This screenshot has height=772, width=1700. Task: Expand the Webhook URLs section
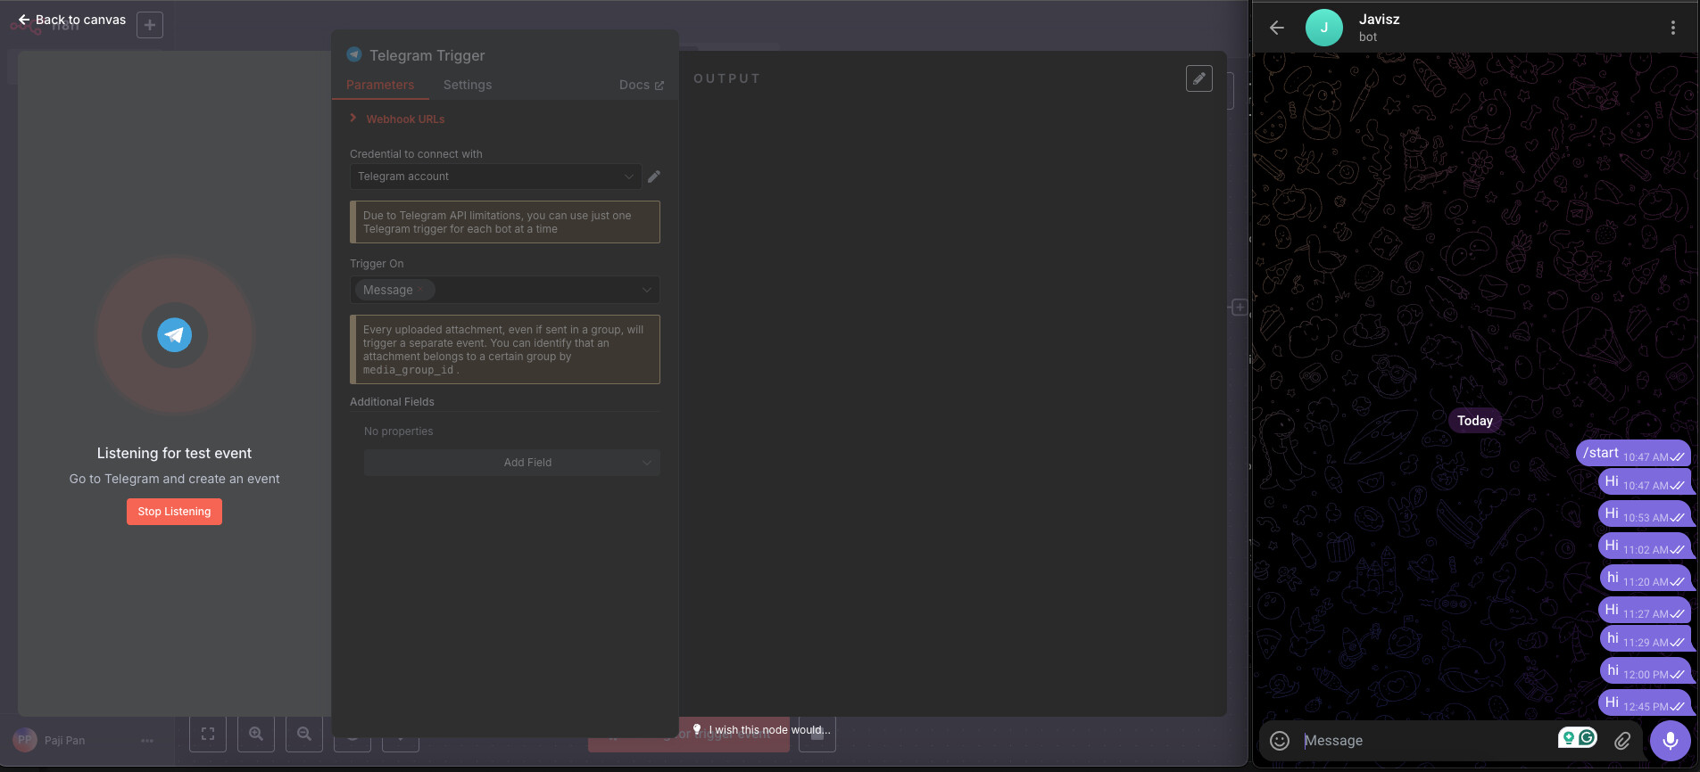coord(398,119)
